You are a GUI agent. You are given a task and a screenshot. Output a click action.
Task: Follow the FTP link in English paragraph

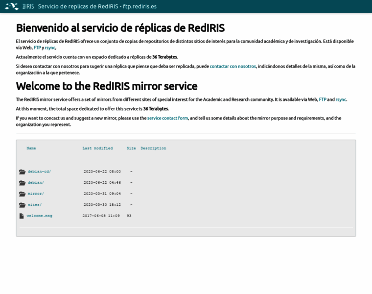tap(323, 99)
